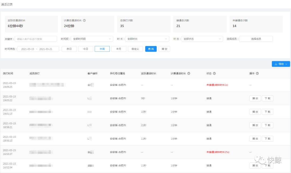The image size is (291, 173).
Task: Click the blue 查找 button
Action: (x=151, y=49)
